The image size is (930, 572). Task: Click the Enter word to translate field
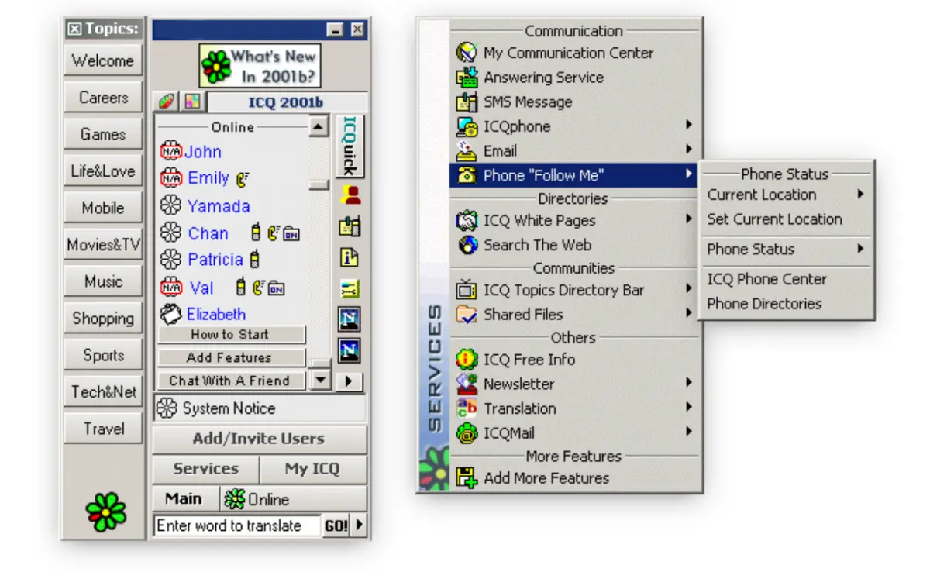pos(236,525)
